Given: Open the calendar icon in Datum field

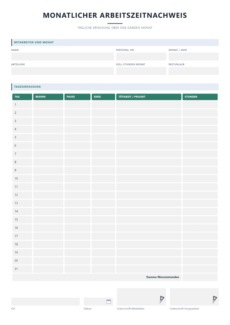Looking at the screenshot, I should (x=109, y=301).
